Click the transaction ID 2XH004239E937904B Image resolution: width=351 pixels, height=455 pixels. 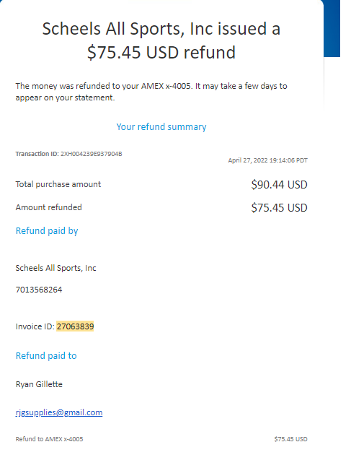coord(91,154)
